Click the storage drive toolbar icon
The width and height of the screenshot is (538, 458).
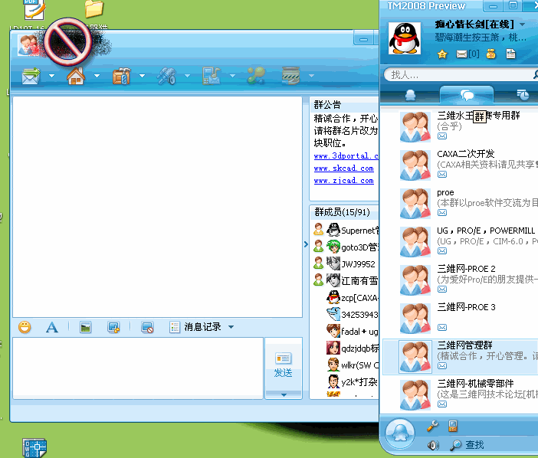point(290,76)
